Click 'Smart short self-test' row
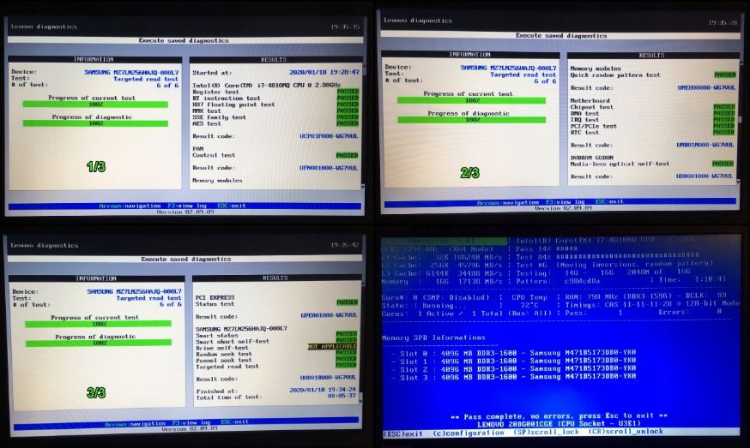 point(276,342)
